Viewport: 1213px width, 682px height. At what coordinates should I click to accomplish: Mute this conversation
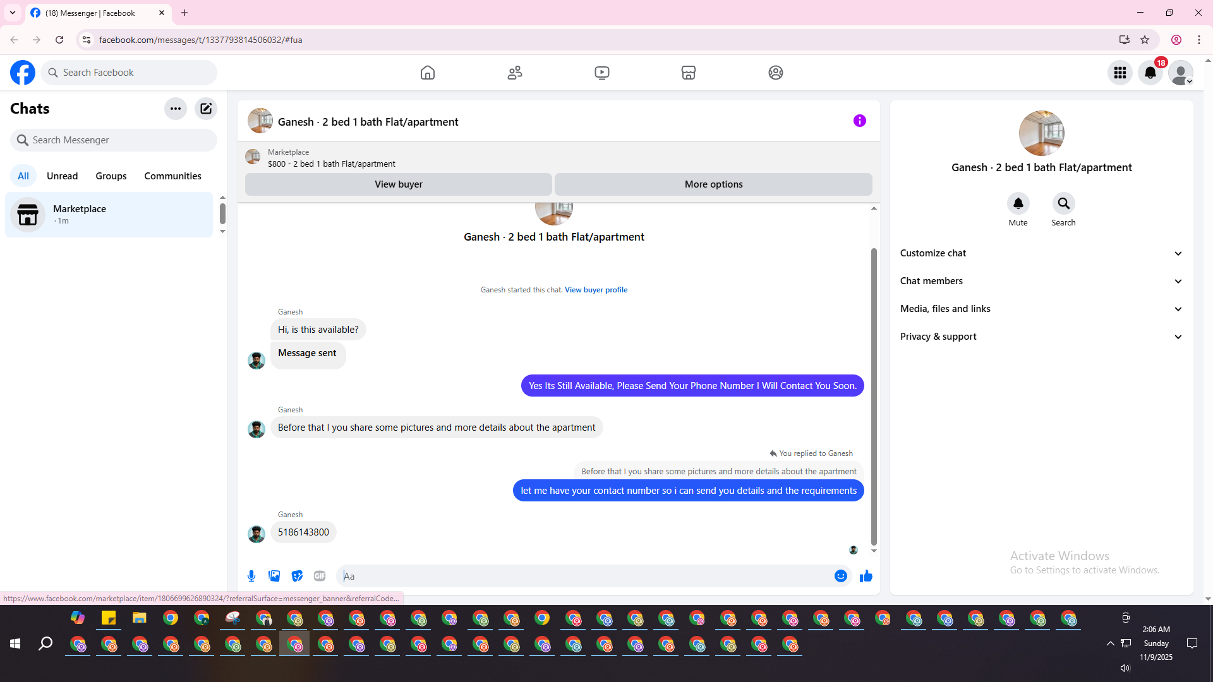pyautogui.click(x=1018, y=204)
